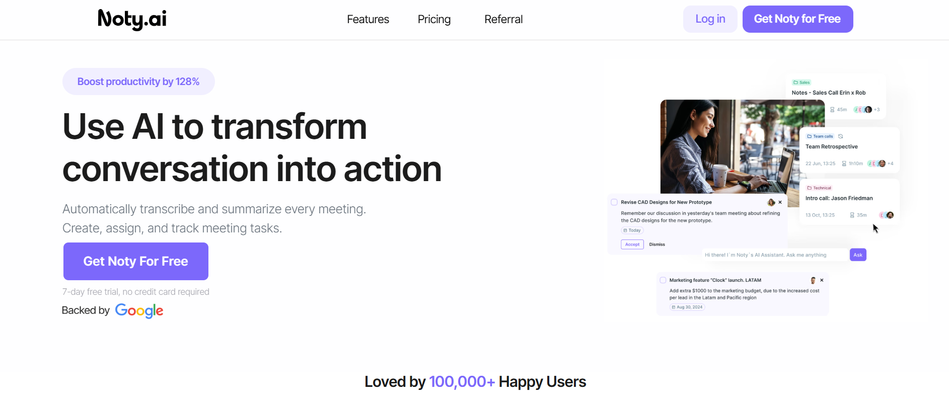Image resolution: width=949 pixels, height=408 pixels.
Task: Click the 7-day free trial note text
Action: click(136, 292)
